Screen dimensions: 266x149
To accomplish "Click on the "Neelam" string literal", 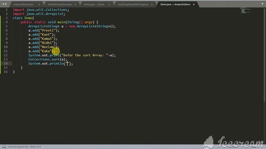I will tap(48, 47).
